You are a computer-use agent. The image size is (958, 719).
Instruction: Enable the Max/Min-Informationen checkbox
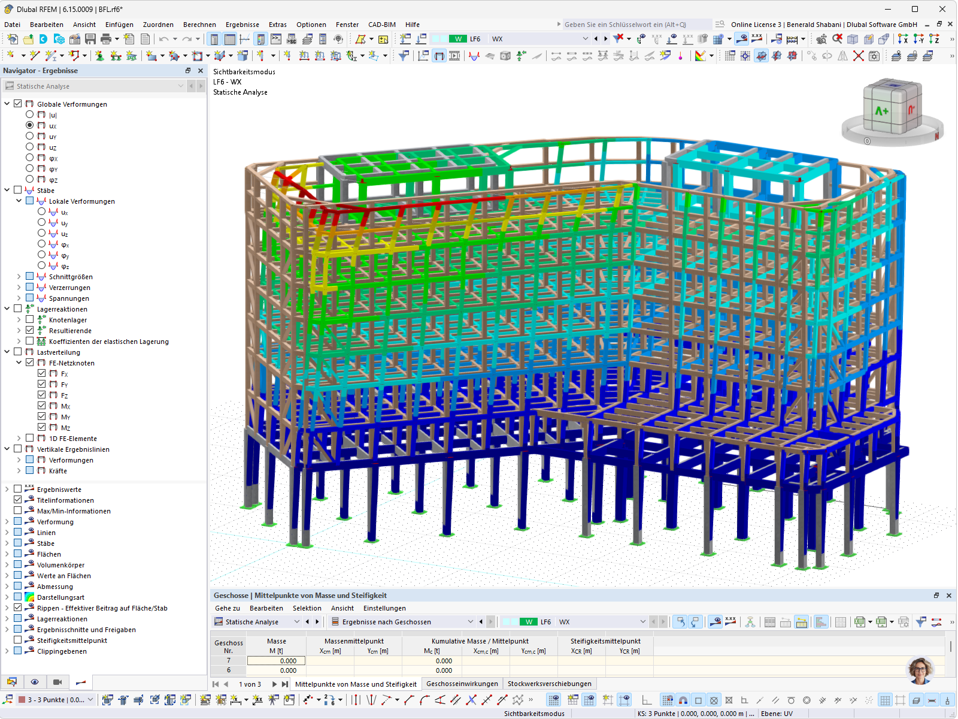18,510
